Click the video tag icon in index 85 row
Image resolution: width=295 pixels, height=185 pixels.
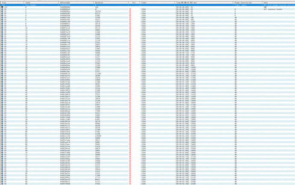click(x=2, y=184)
